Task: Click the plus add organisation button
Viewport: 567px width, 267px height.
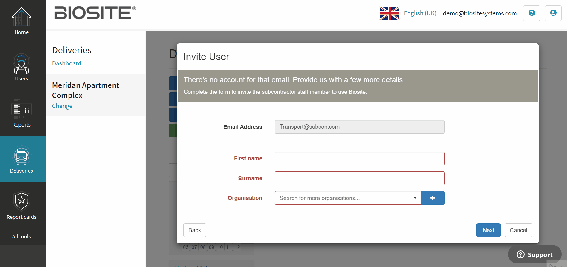Action: click(x=433, y=198)
